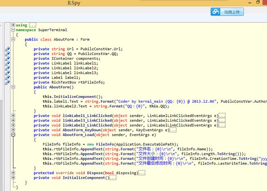Viewport: 267px width, 191px height.
Task: Restore down the ILSpy window
Action: click(258, 2)
